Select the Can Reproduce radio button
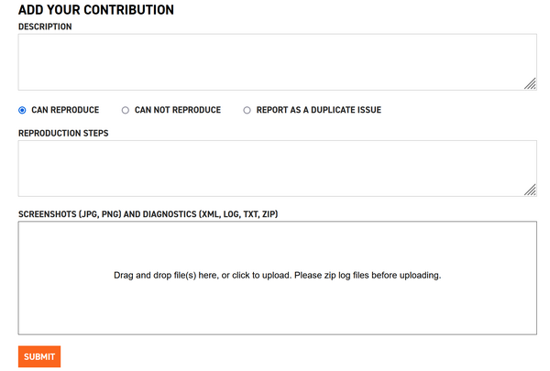Image resolution: width=550 pixels, height=371 pixels. pos(22,110)
